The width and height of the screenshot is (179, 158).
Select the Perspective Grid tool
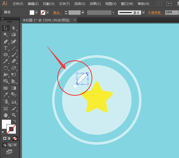(x=14, y=81)
